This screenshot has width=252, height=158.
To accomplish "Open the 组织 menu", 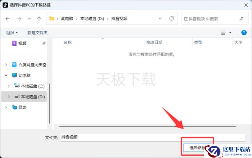I will (12, 33).
